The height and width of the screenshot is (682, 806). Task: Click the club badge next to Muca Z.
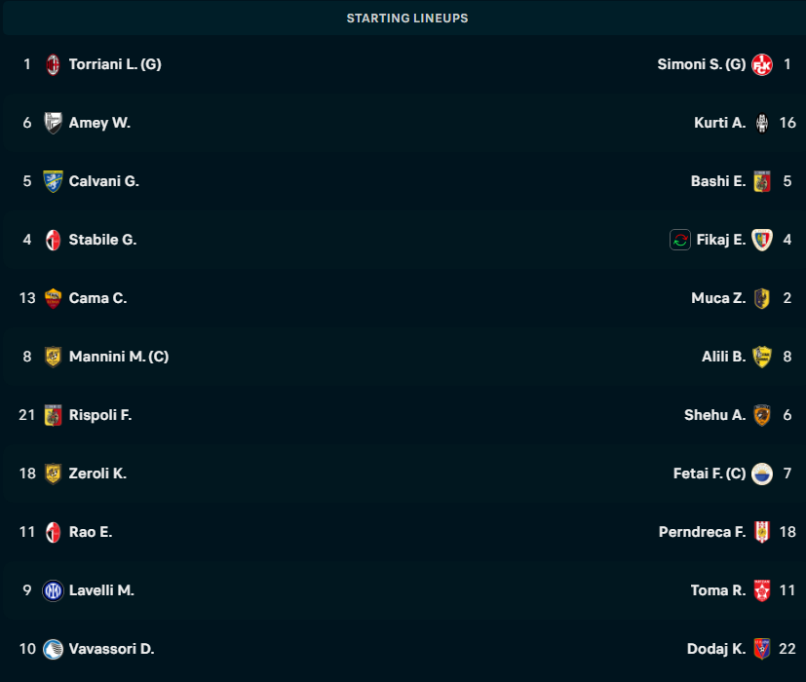pyautogui.click(x=762, y=298)
